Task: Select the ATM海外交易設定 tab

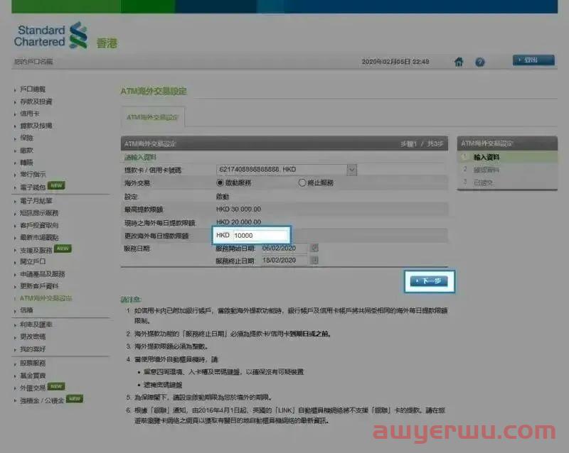Action: [x=152, y=117]
